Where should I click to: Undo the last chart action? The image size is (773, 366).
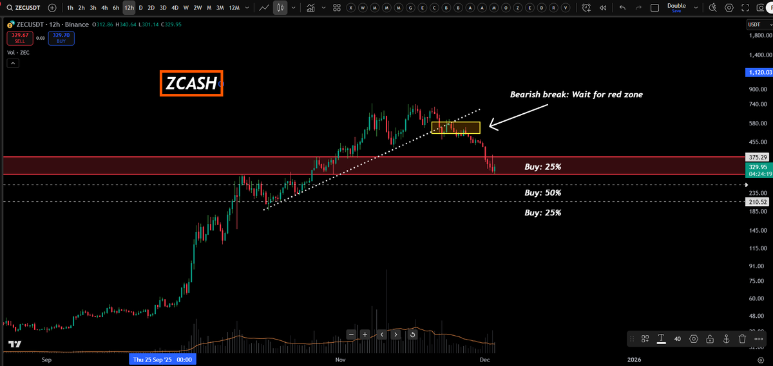[622, 8]
